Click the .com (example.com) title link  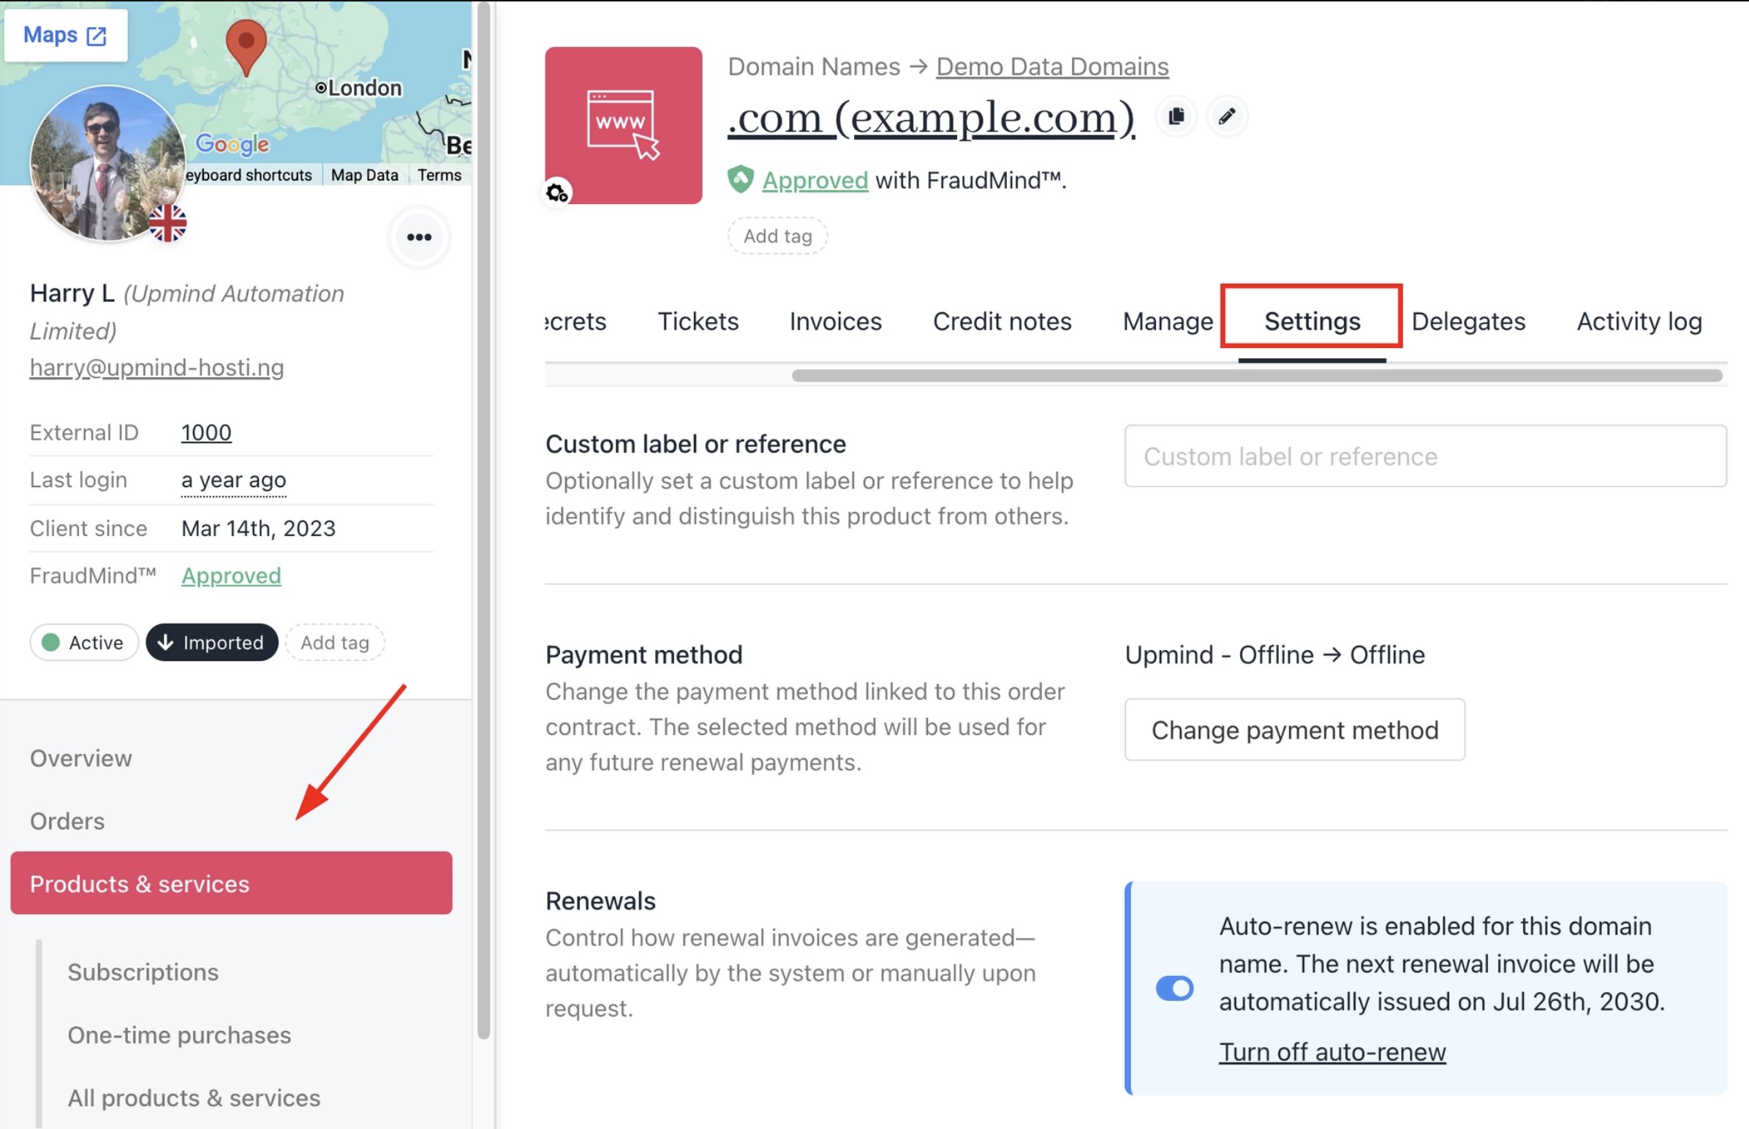tap(931, 117)
